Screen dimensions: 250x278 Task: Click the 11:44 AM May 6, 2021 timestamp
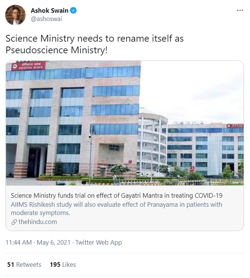pos(38,243)
